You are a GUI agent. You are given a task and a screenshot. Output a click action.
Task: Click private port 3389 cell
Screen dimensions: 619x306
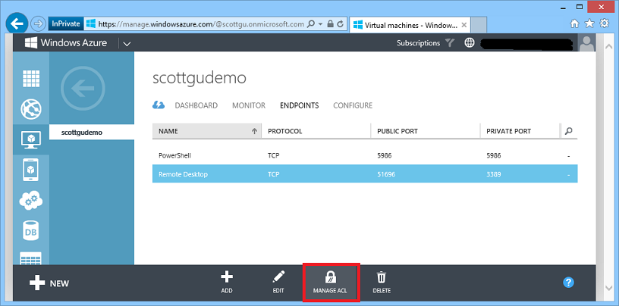click(x=494, y=174)
